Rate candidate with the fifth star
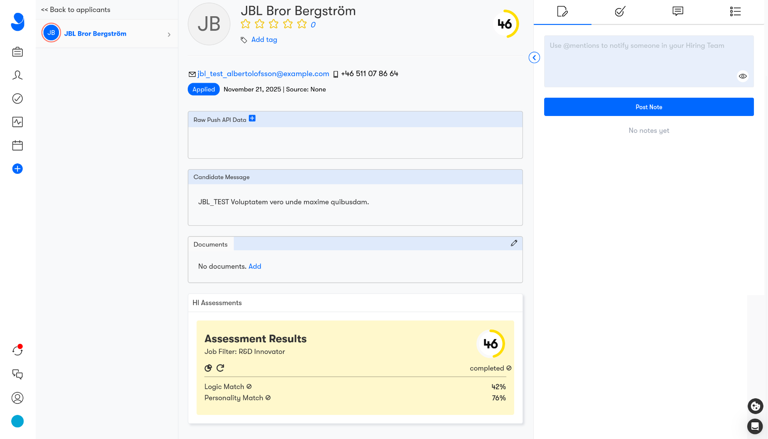 (302, 24)
